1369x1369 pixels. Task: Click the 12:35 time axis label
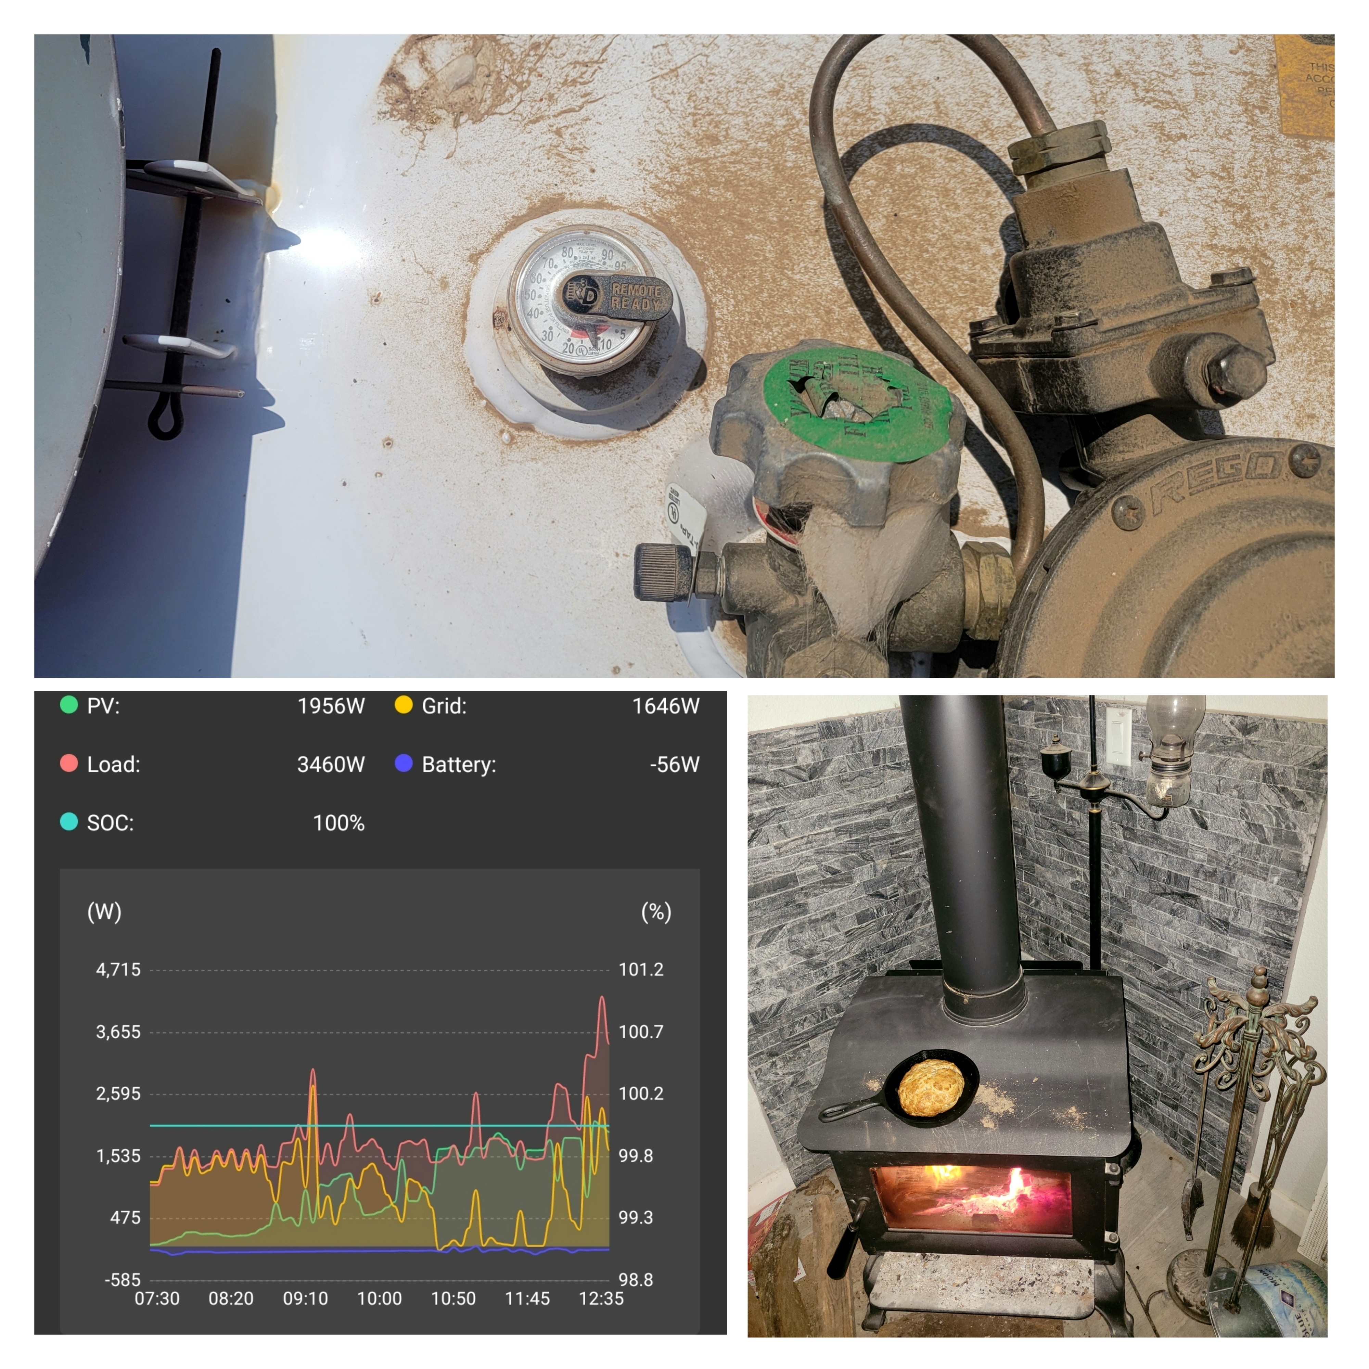(x=601, y=1298)
